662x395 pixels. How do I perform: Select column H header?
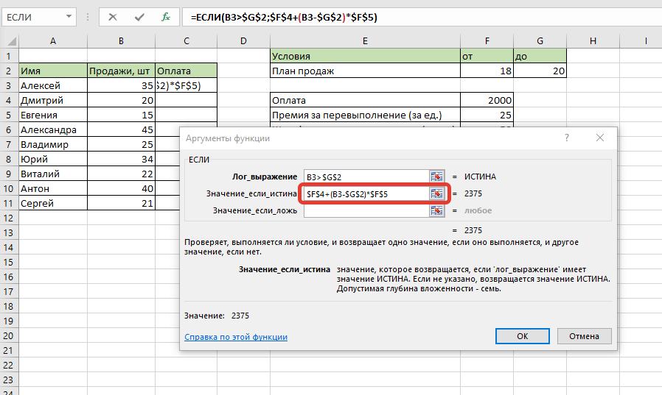tap(593, 41)
